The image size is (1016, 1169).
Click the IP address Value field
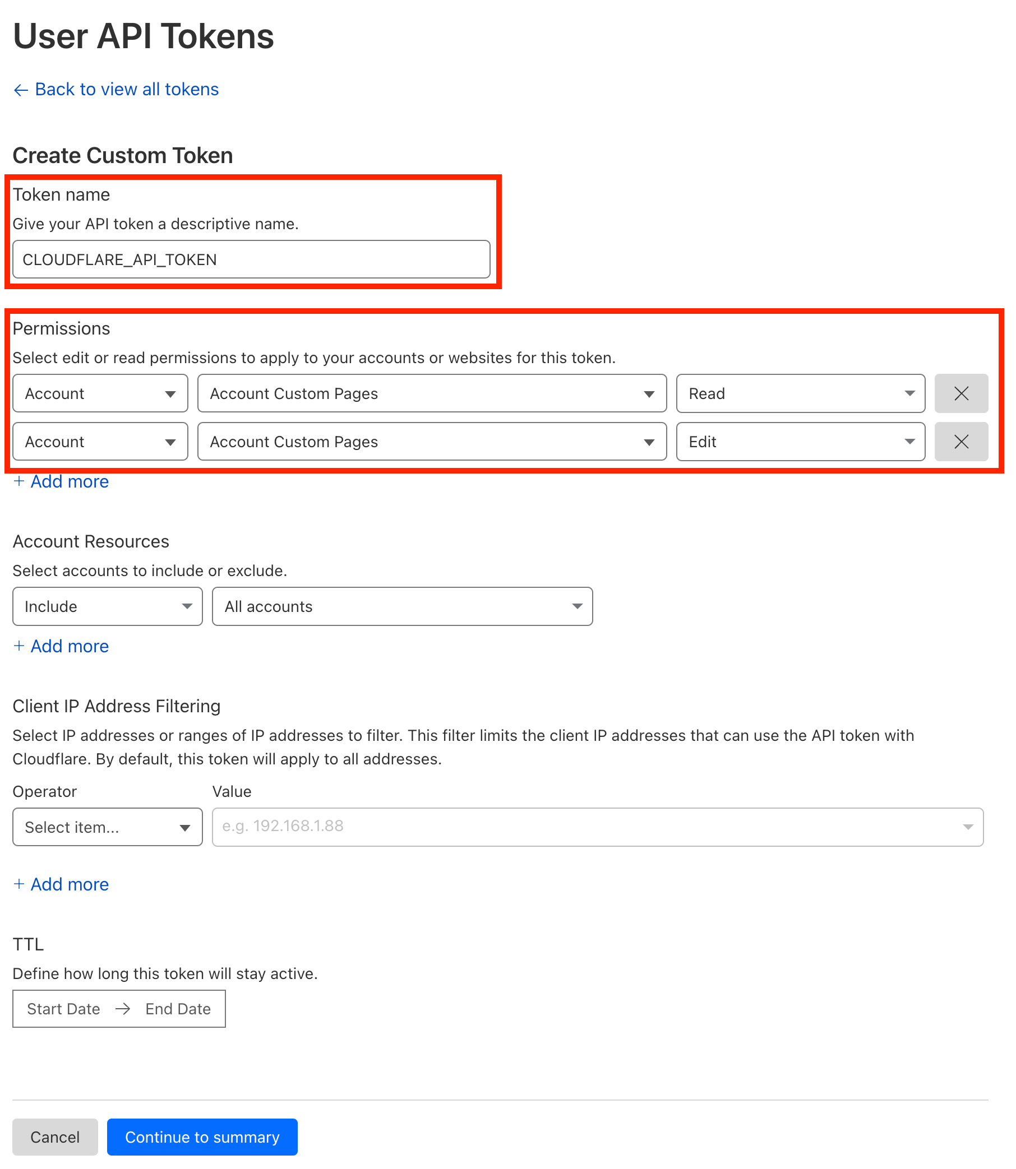click(x=597, y=827)
